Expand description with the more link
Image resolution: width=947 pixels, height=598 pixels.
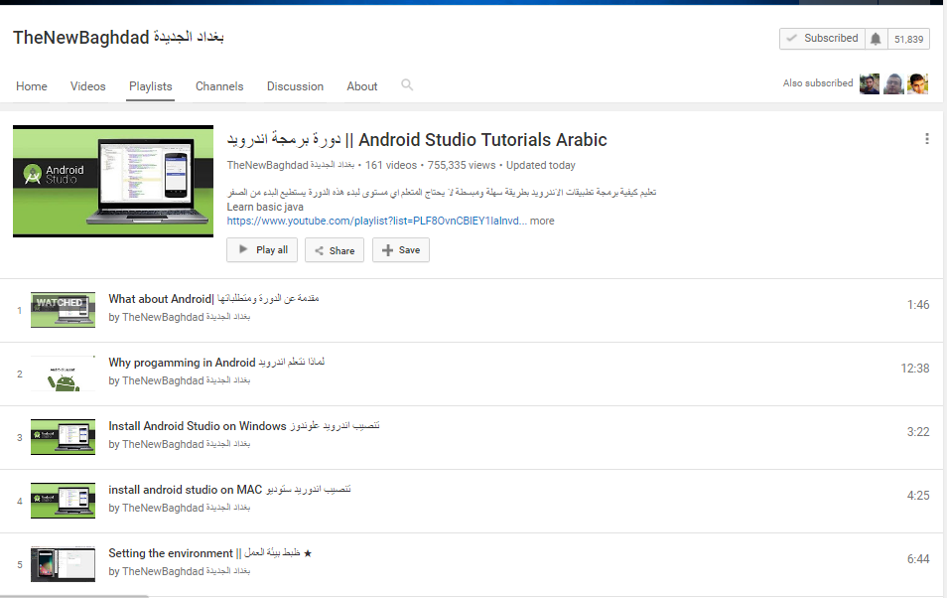[542, 221]
